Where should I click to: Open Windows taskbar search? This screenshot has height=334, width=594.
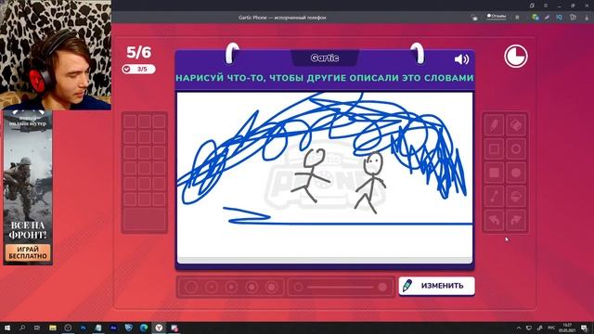point(22,328)
